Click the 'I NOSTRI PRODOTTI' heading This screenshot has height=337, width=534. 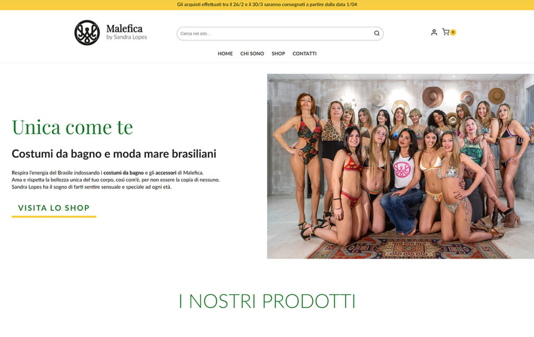(x=267, y=301)
